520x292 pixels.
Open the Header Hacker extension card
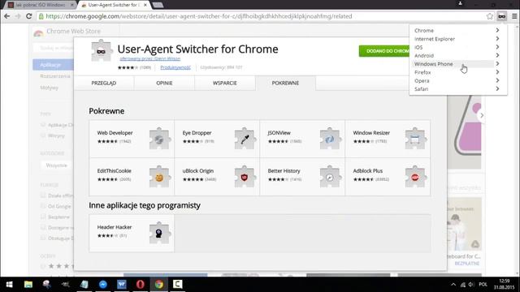(132, 233)
